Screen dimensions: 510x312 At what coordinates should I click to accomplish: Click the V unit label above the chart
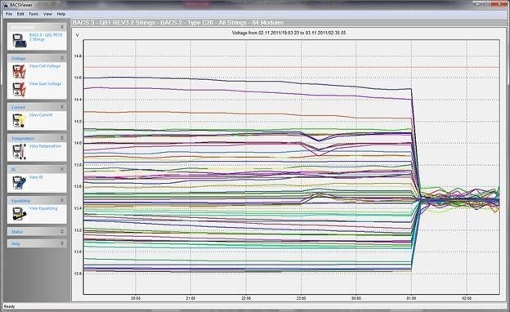click(x=77, y=35)
